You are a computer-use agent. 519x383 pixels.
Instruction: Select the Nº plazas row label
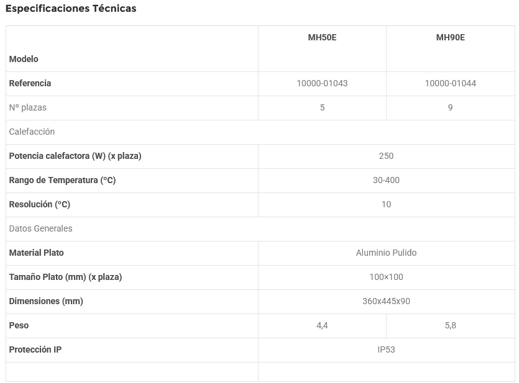click(x=28, y=107)
